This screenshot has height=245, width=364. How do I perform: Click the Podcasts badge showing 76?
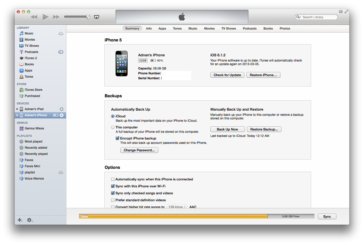(x=61, y=52)
